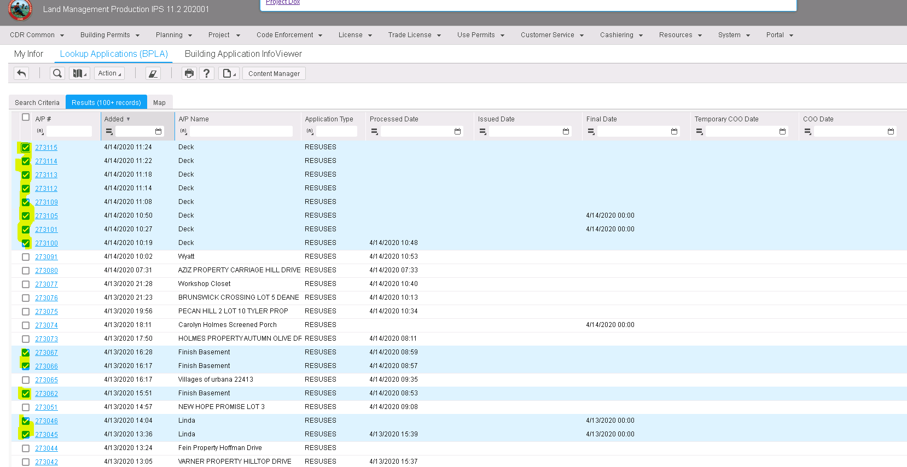Click filter operator icon under Issued Date
This screenshot has width=907, height=467.
[483, 131]
